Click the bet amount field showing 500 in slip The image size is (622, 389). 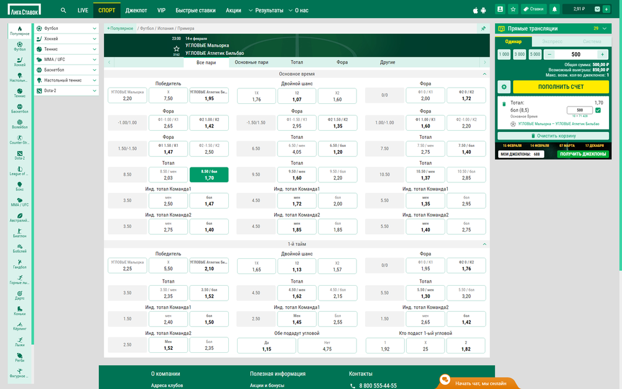pyautogui.click(x=580, y=110)
